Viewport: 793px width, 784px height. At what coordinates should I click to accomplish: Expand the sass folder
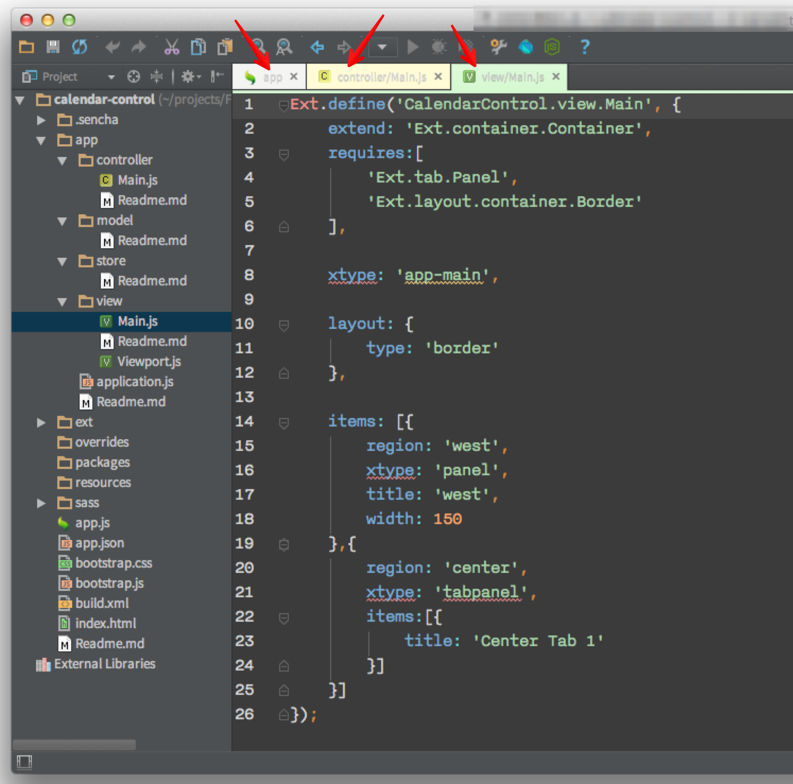coord(41,503)
